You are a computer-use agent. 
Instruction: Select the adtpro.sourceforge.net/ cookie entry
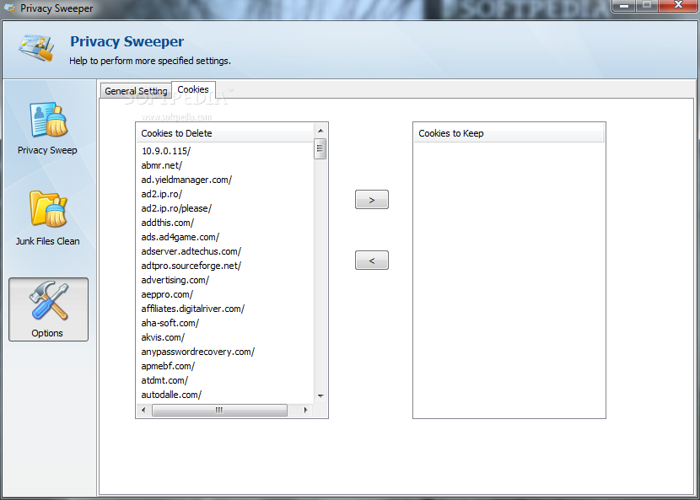point(191,266)
